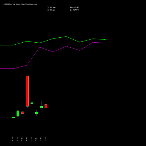
Task: Click the '09 Apr' date axis label
Action: pos(27,139)
